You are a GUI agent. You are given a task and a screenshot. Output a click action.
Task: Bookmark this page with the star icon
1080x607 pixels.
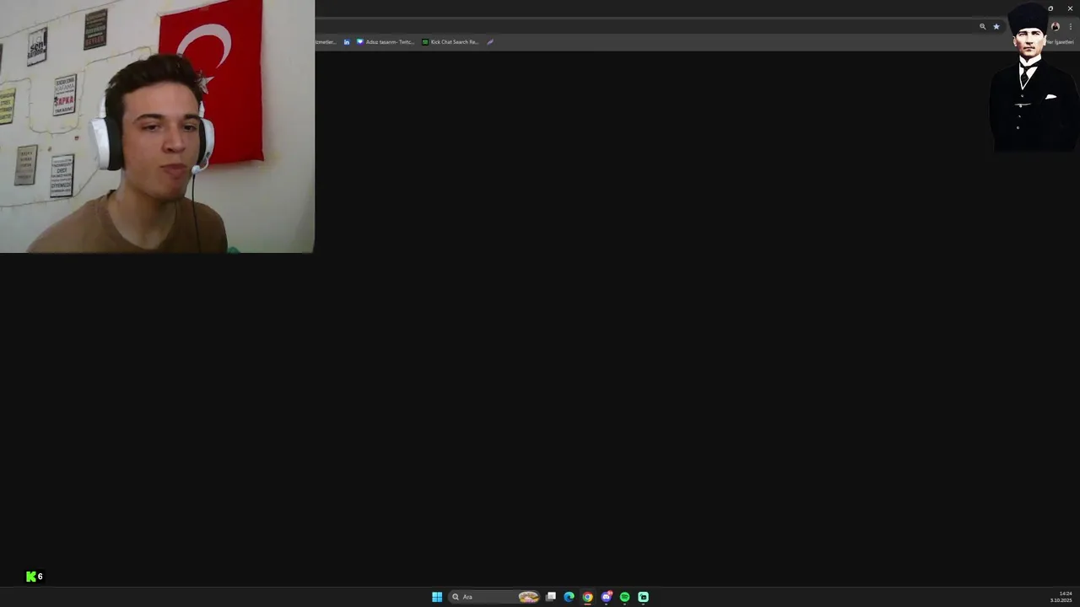pyautogui.click(x=996, y=26)
